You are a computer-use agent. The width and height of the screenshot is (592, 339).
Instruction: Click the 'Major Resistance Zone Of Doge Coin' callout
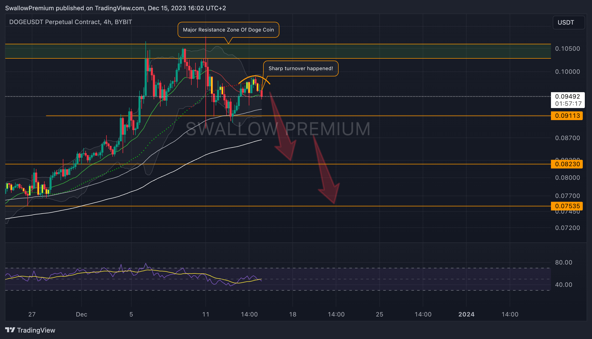228,30
